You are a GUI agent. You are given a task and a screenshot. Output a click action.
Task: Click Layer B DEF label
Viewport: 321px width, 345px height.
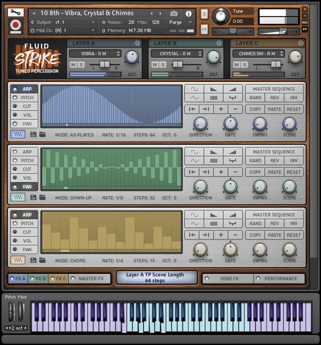[214, 75]
